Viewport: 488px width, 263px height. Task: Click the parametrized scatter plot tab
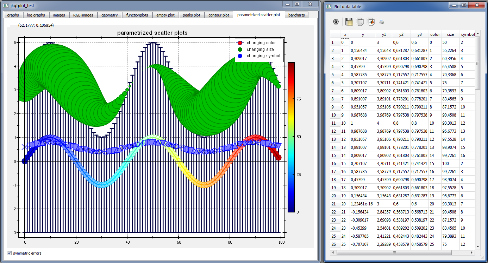pos(259,15)
